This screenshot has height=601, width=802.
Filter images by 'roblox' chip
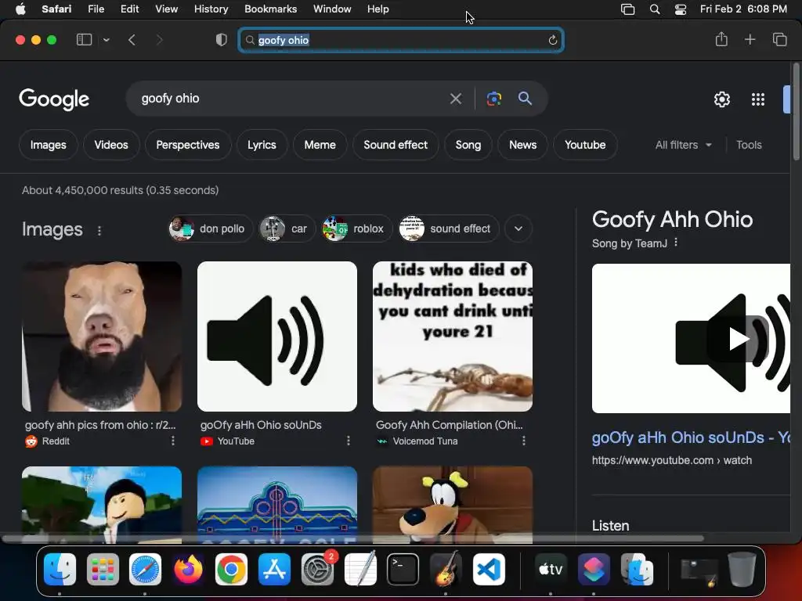(x=356, y=229)
